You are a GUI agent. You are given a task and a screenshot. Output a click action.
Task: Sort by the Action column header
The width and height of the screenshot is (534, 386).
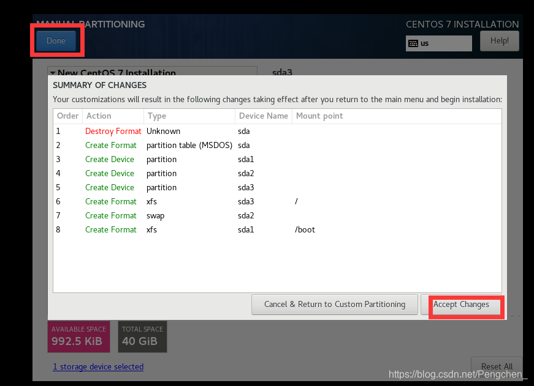[x=113, y=116]
